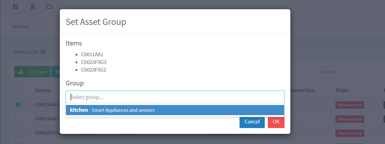Open the user profile icon
385x144 pixels.
[32, 7]
